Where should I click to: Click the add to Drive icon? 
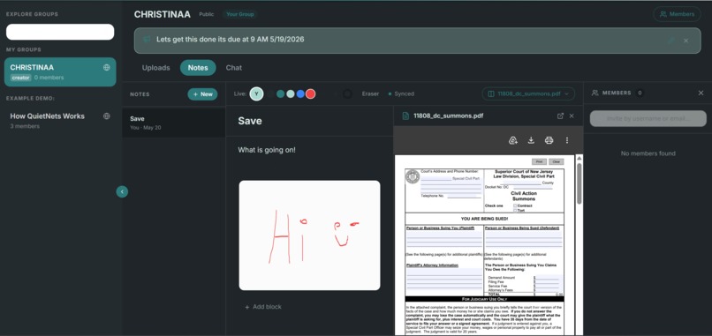[513, 140]
